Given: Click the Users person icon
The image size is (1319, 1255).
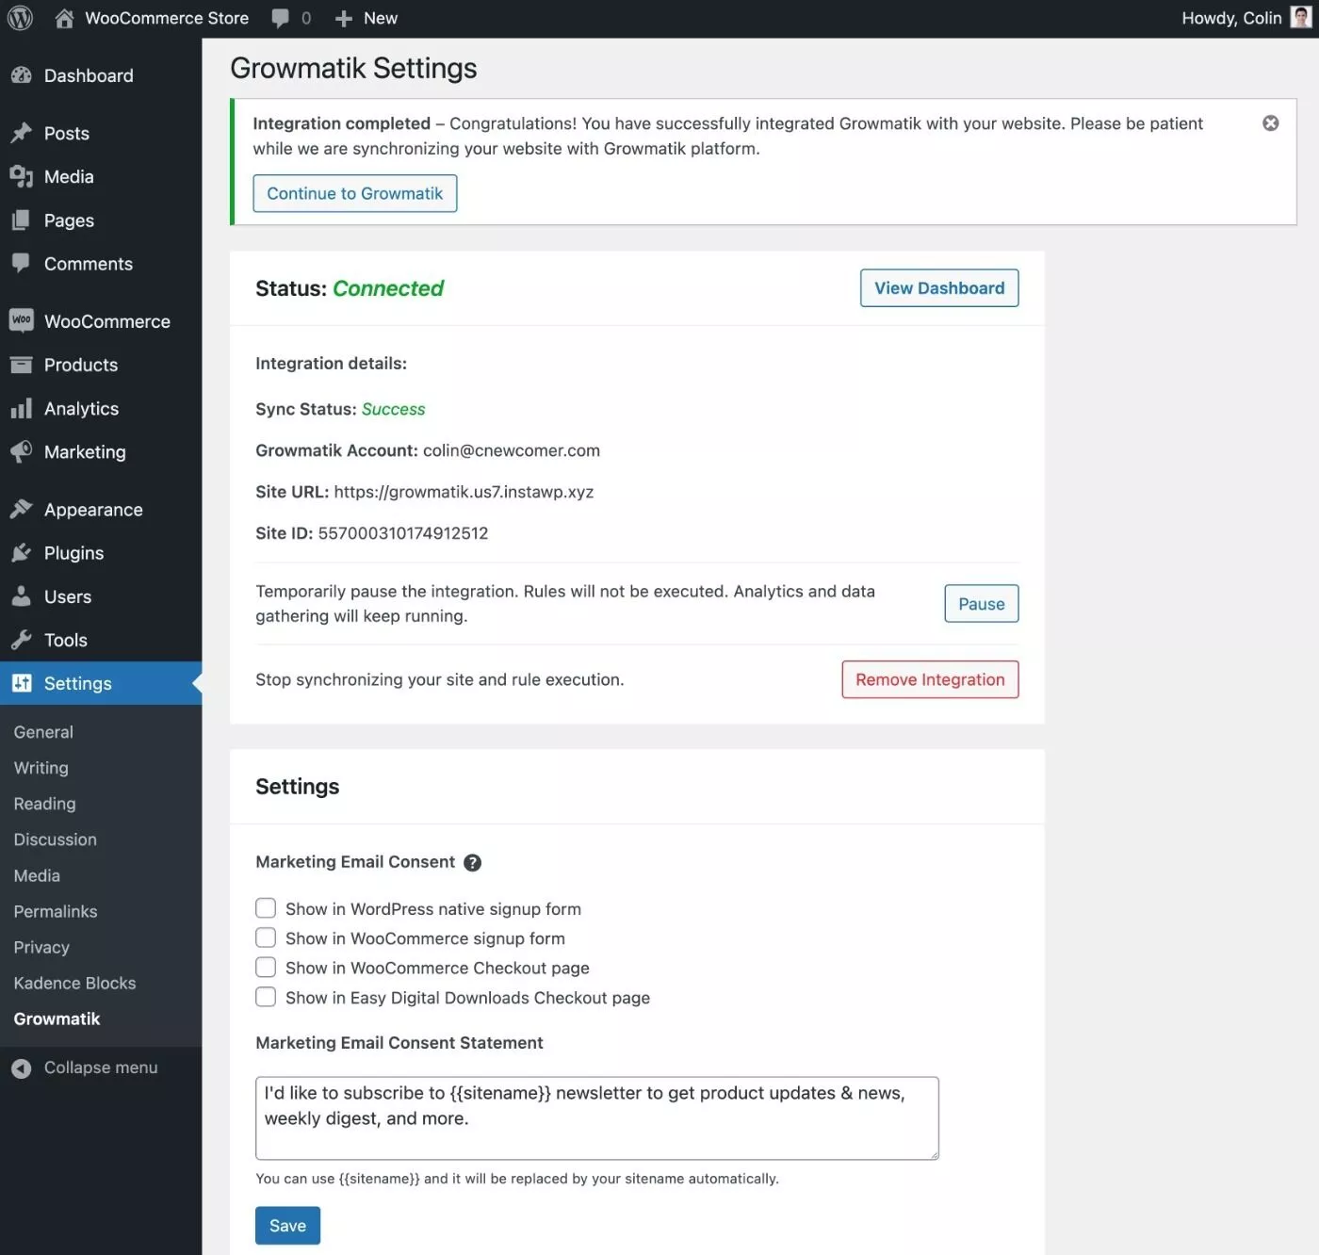Looking at the screenshot, I should (x=21, y=596).
